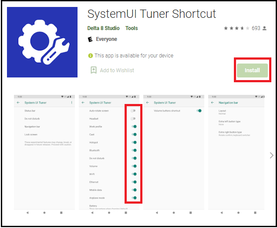The height and width of the screenshot is (228, 277).
Task: Open Delta 8 Studio developer page
Action: pyautogui.click(x=103, y=28)
